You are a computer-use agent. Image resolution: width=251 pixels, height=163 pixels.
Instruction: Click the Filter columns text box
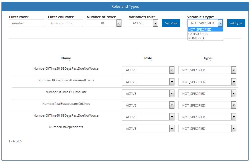pos(65,23)
